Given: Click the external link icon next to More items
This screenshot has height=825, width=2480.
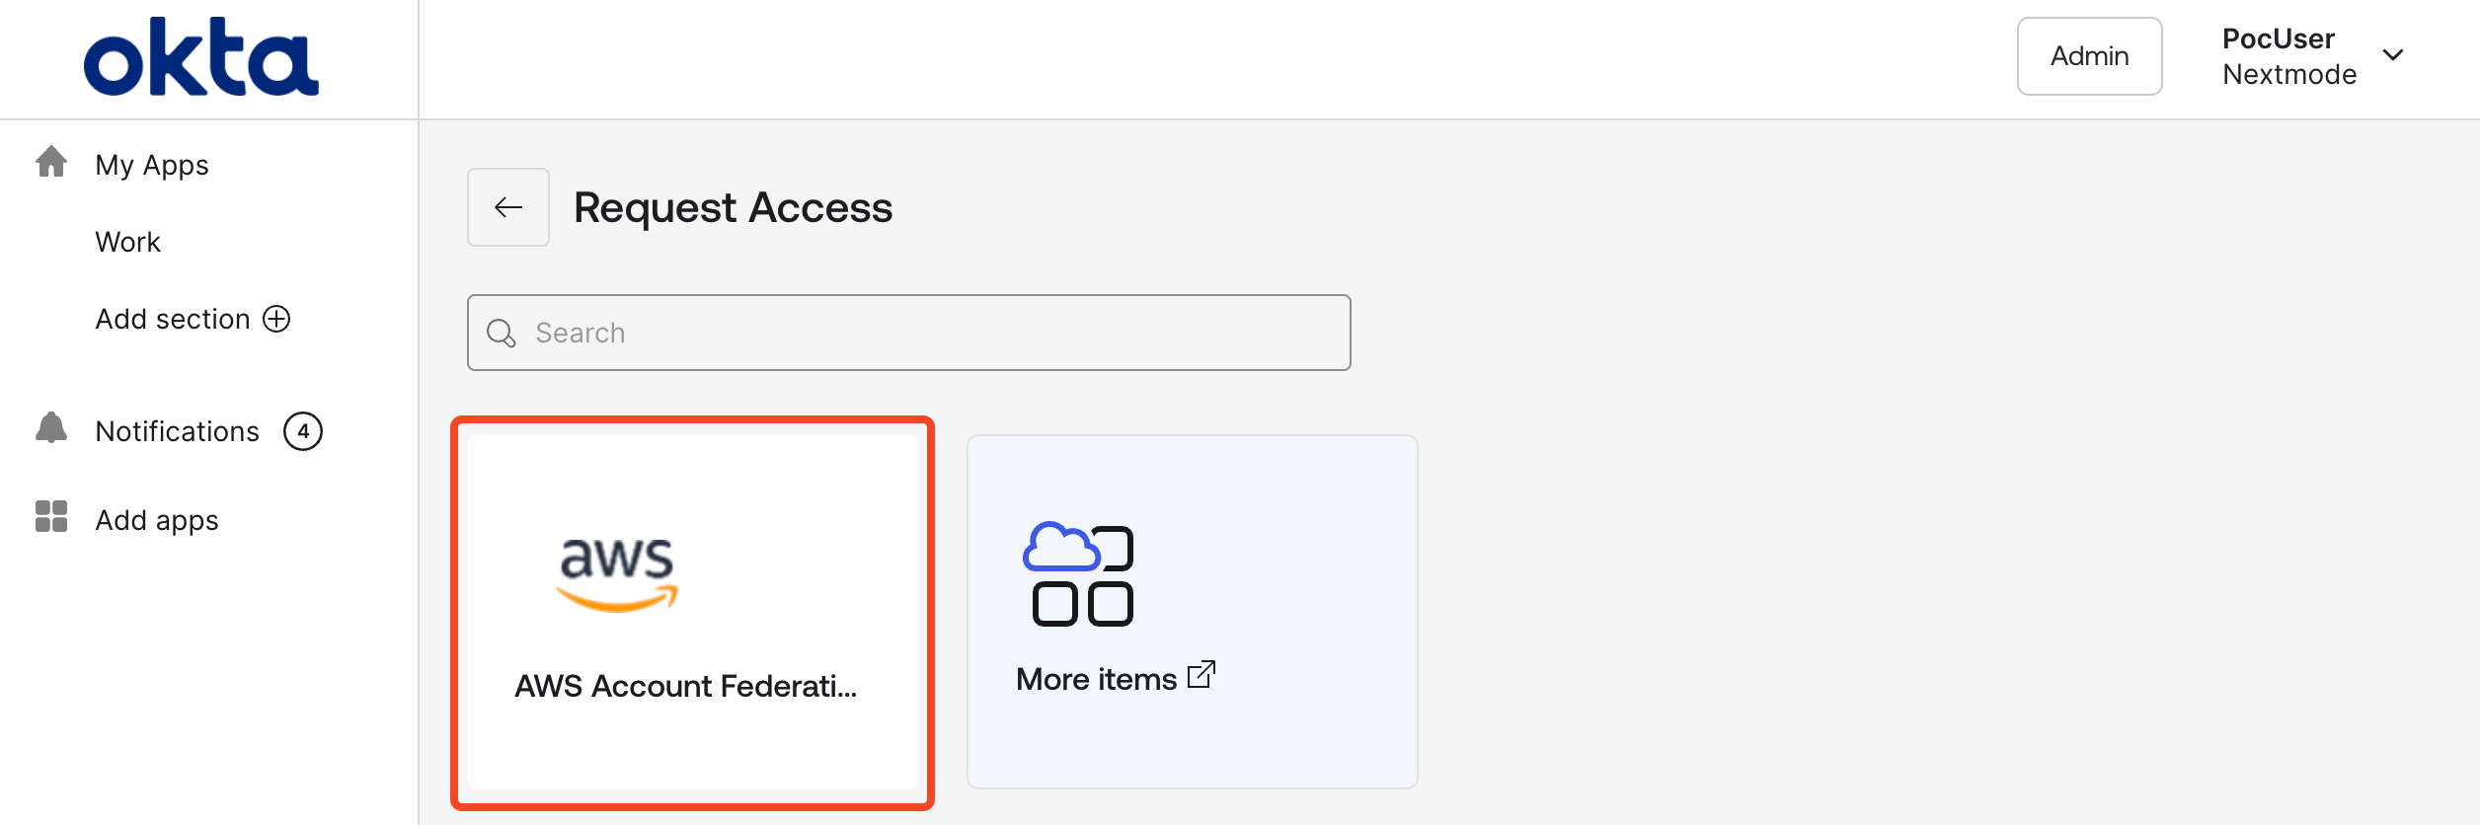Looking at the screenshot, I should point(1202,676).
